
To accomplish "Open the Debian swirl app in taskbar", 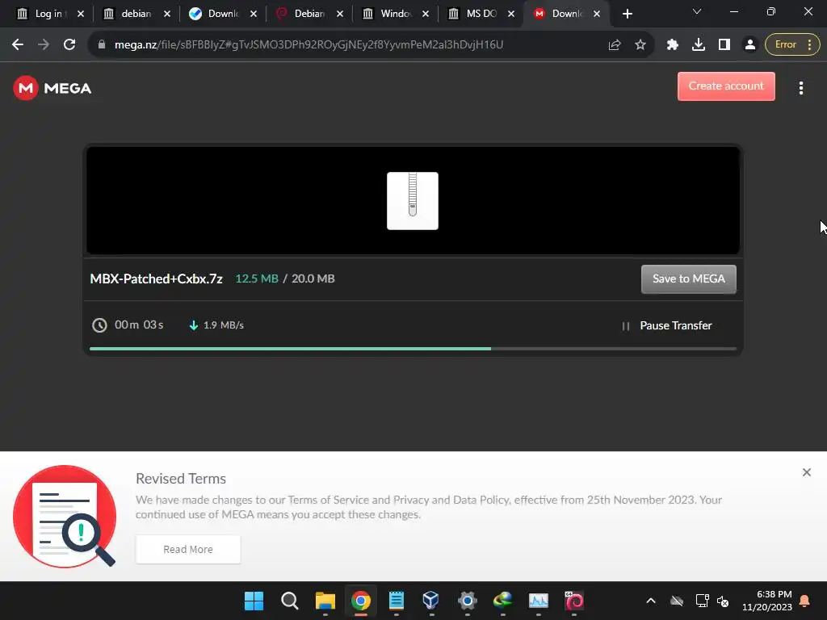I will [574, 601].
